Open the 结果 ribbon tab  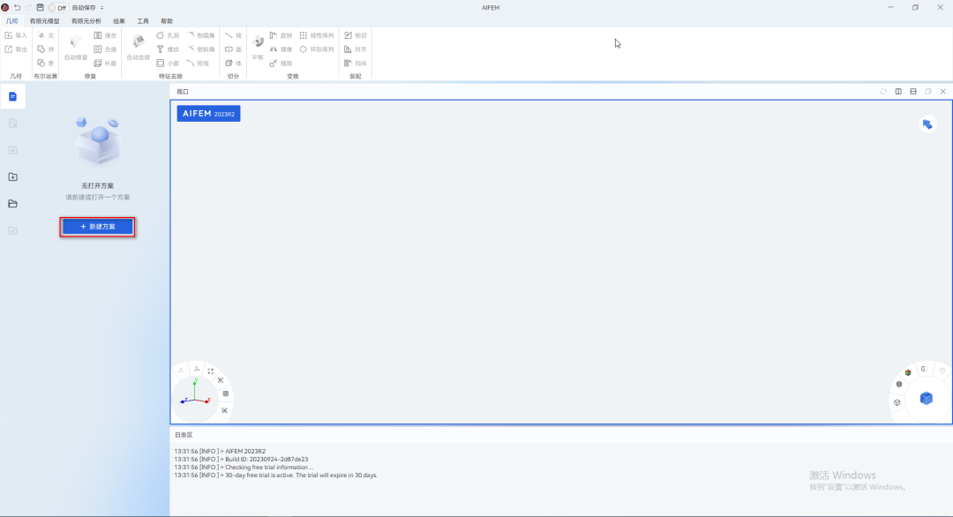tap(119, 21)
